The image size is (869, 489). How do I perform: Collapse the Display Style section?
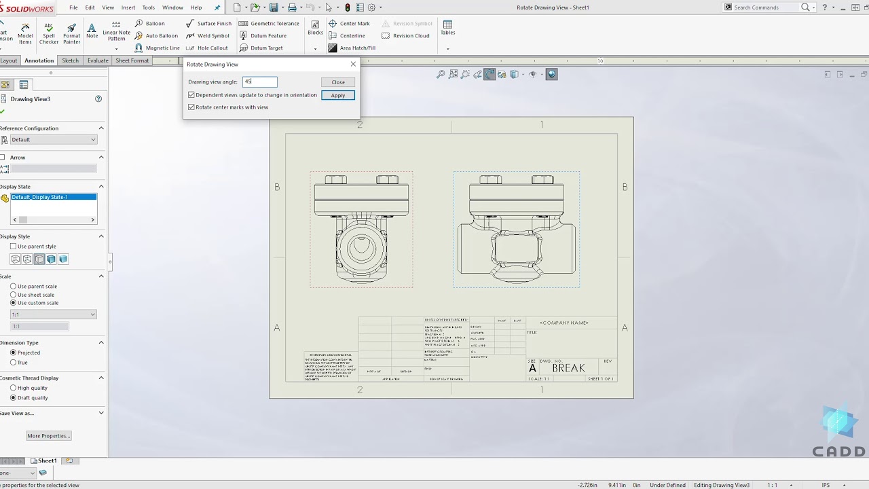coord(101,236)
